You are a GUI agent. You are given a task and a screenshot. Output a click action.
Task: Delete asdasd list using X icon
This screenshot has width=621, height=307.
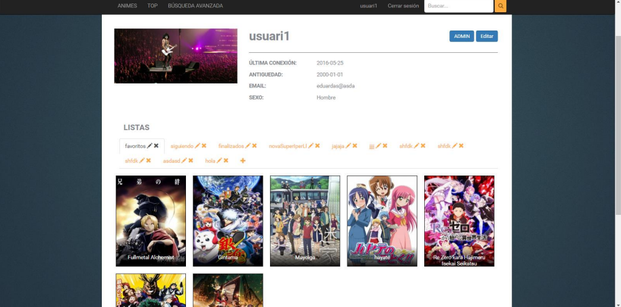(x=191, y=161)
